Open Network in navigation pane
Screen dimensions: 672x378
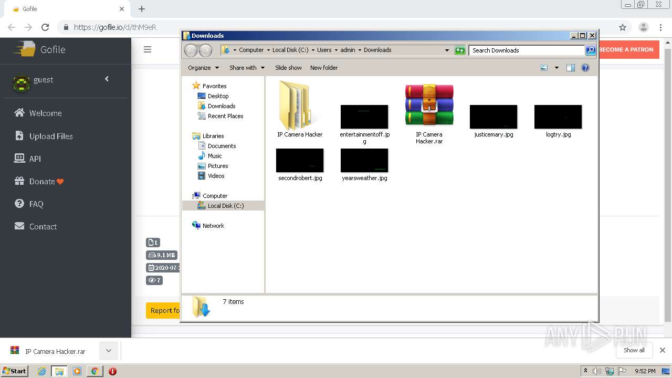coord(213,226)
